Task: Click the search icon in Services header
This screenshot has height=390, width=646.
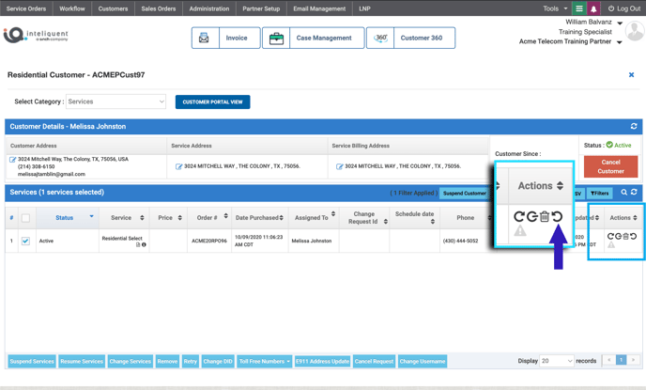Action: [x=623, y=193]
